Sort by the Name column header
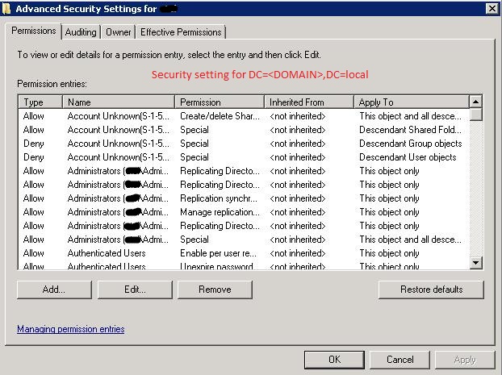Image resolution: width=502 pixels, height=375 pixels. (x=118, y=102)
